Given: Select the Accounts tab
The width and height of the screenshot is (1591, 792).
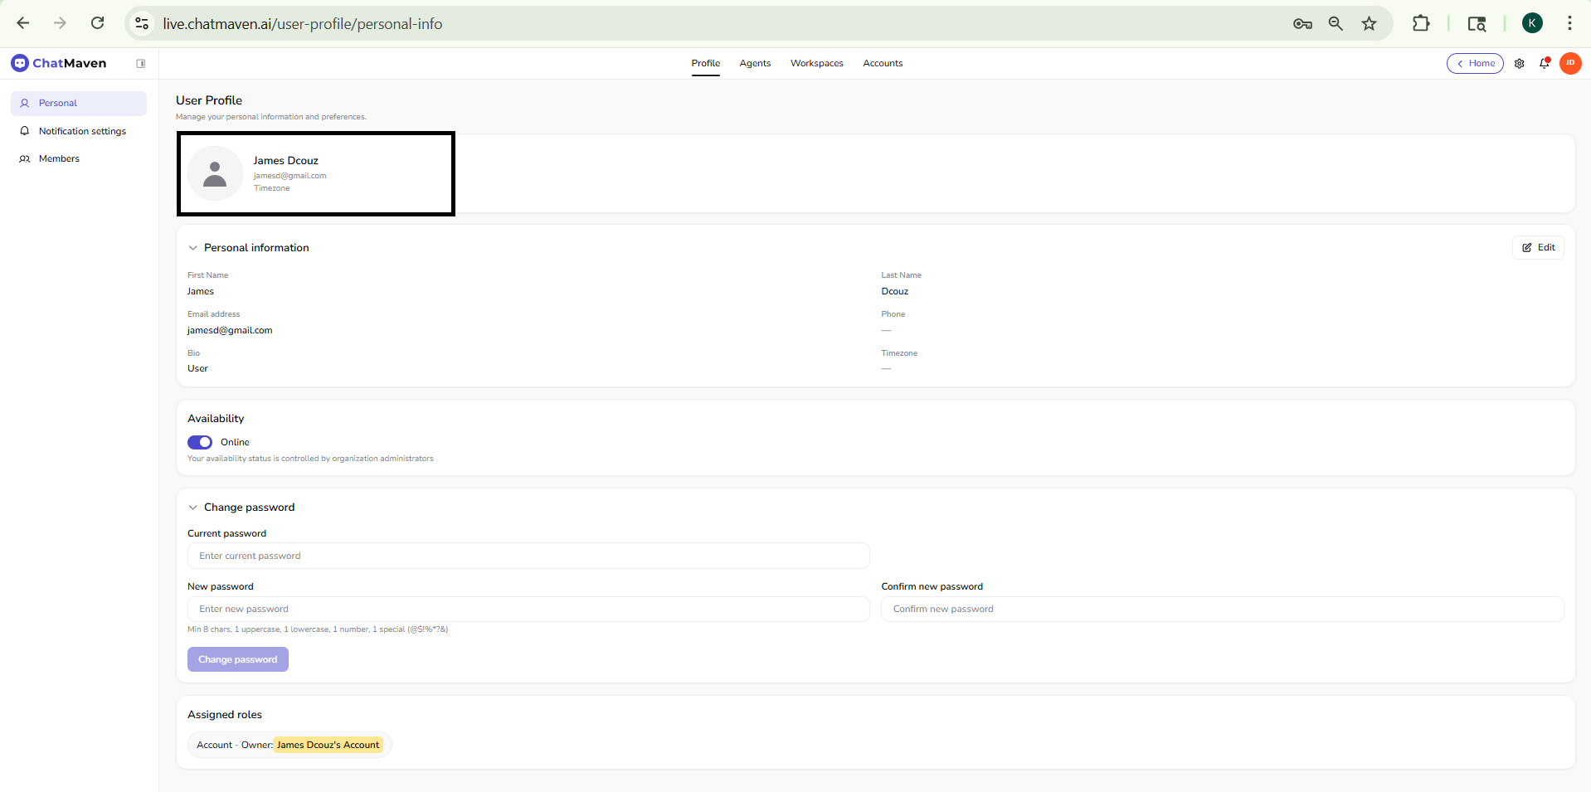Looking at the screenshot, I should [882, 63].
